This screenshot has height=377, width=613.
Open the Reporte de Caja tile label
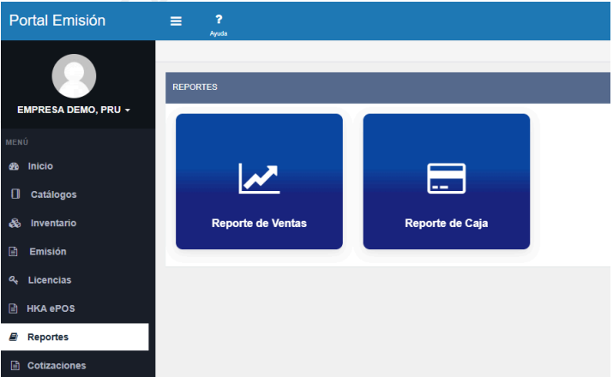[446, 224]
